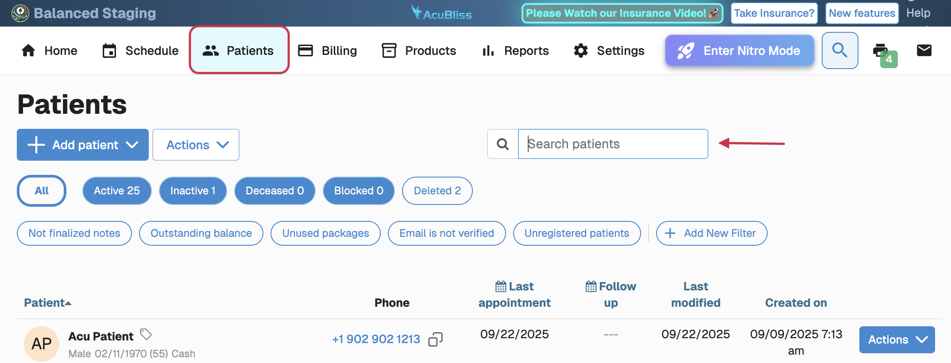The width and height of the screenshot is (951, 363).
Task: Enable the Deleted 2 filter
Action: pos(437,191)
